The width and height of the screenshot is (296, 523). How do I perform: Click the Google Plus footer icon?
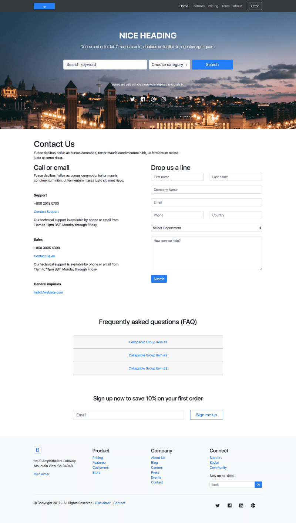click(x=253, y=506)
